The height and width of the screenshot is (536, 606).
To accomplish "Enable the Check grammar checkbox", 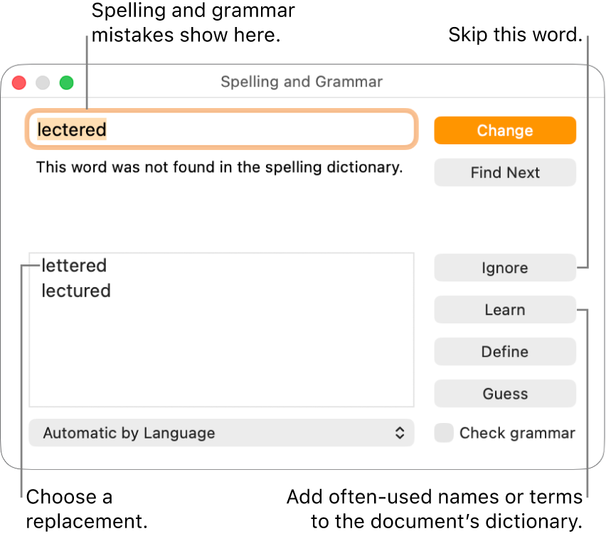I will click(x=443, y=432).
